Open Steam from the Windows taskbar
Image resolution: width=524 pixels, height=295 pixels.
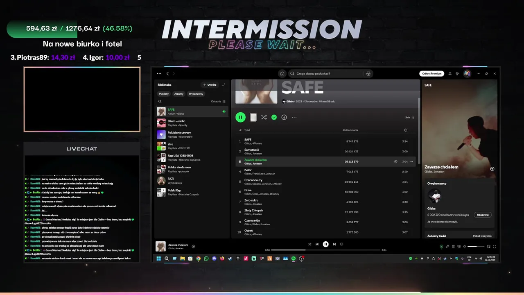(230, 259)
